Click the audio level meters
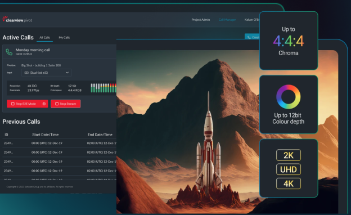The height and width of the screenshot is (215, 351). tap(103, 88)
